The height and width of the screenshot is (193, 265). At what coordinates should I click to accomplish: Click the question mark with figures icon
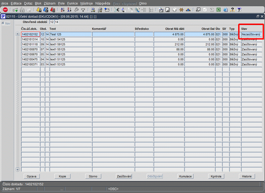pos(232,10)
